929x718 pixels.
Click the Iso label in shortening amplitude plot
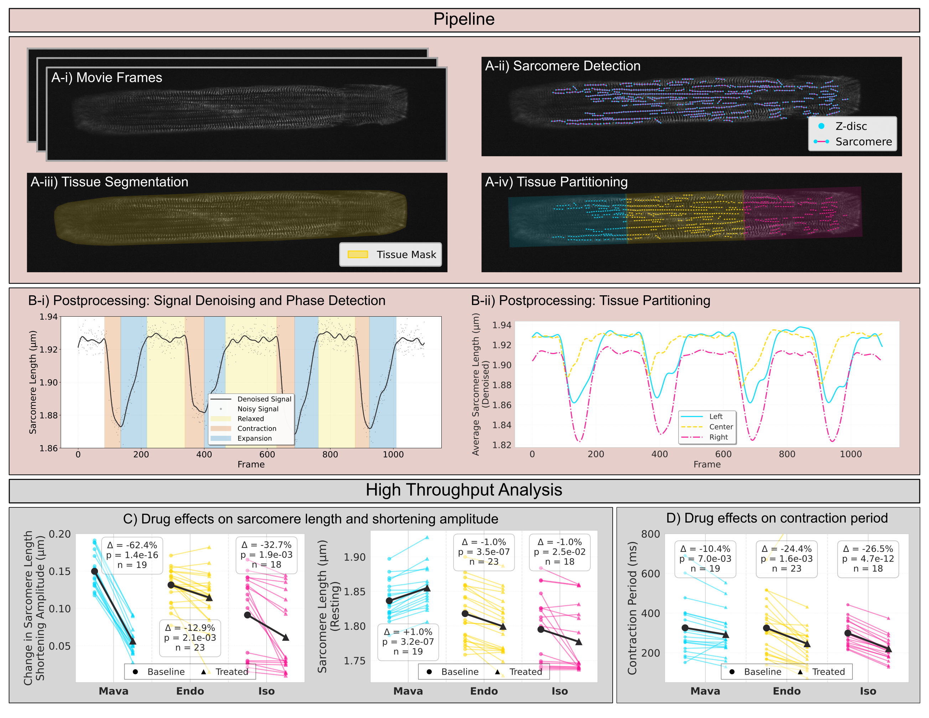(266, 691)
